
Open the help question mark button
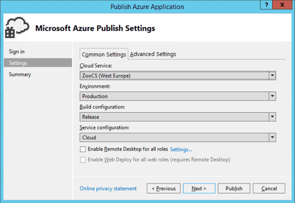point(266,5)
